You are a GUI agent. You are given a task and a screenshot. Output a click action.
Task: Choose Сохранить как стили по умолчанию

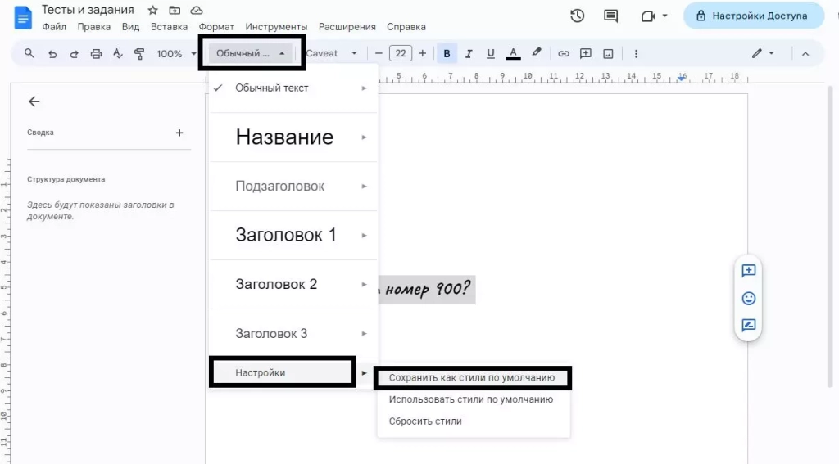click(473, 378)
